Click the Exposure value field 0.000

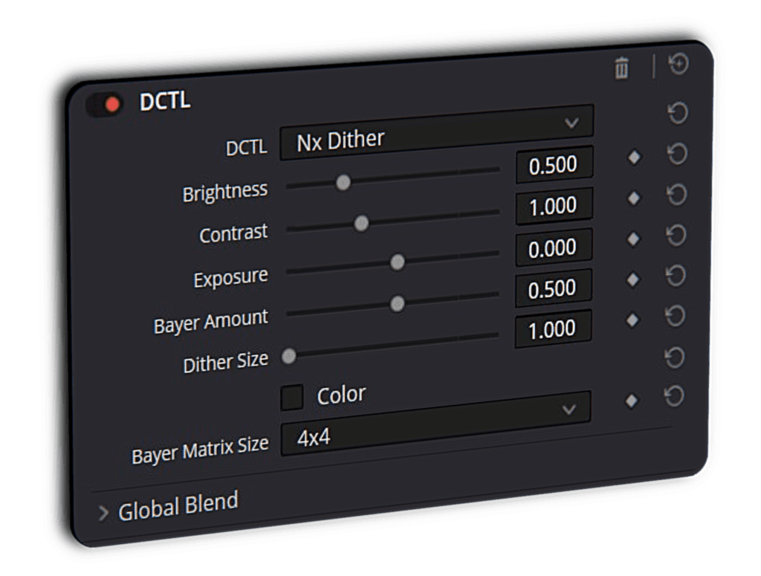coord(554,247)
